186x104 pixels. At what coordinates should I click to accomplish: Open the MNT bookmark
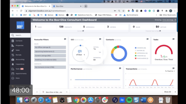click(x=23, y=15)
